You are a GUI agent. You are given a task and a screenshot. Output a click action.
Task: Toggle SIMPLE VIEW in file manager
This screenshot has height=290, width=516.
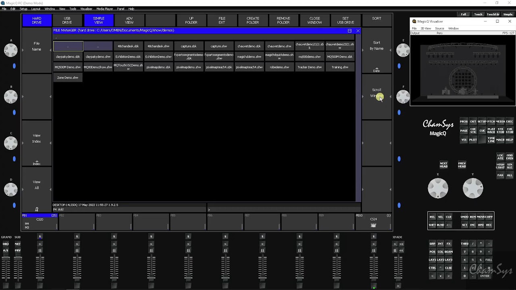[98, 20]
